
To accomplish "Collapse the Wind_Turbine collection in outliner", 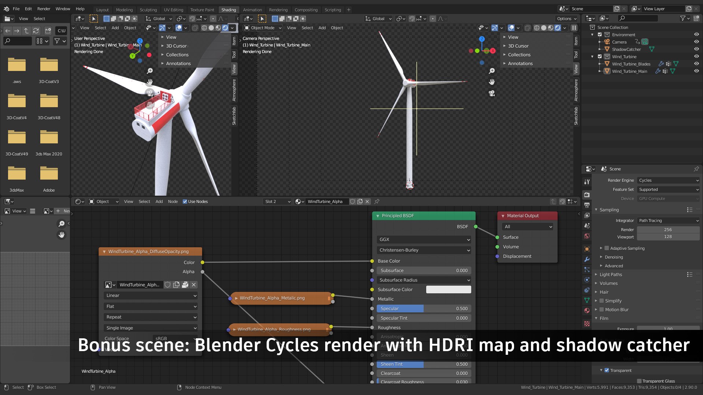I will point(592,57).
